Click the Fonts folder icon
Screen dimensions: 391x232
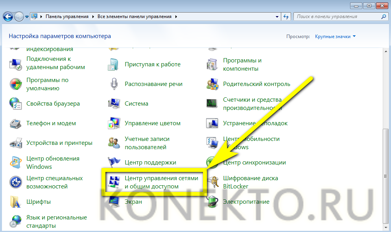(16, 202)
